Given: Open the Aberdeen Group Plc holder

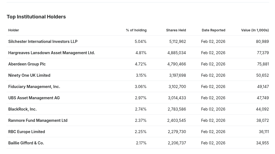Looking at the screenshot, I should click(27, 64).
